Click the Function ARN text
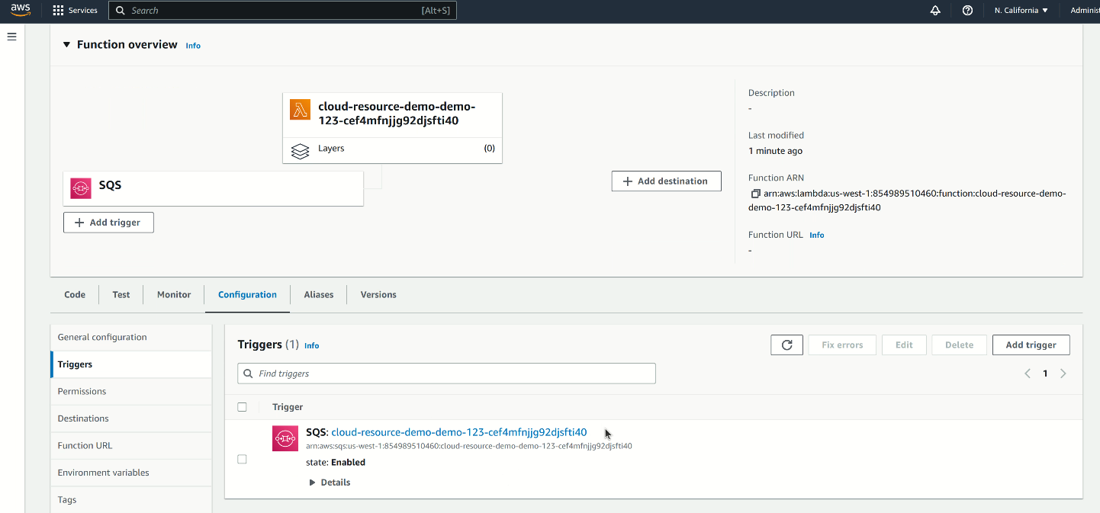The image size is (1100, 513). pos(907,200)
